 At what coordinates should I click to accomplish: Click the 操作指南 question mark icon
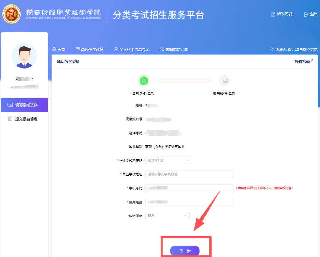tap(312, 61)
